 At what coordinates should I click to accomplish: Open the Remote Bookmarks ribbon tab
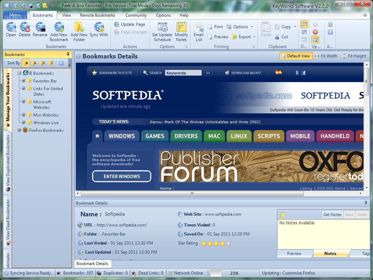click(98, 15)
